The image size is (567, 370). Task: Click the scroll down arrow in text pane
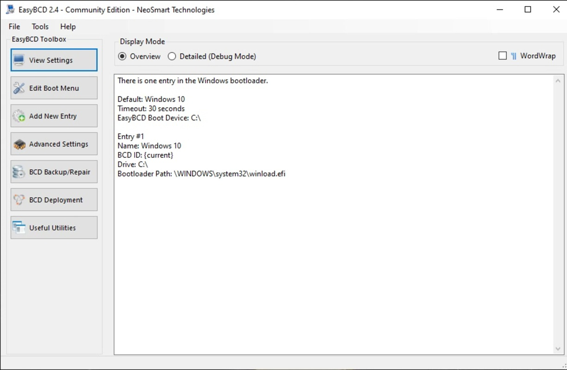click(558, 349)
